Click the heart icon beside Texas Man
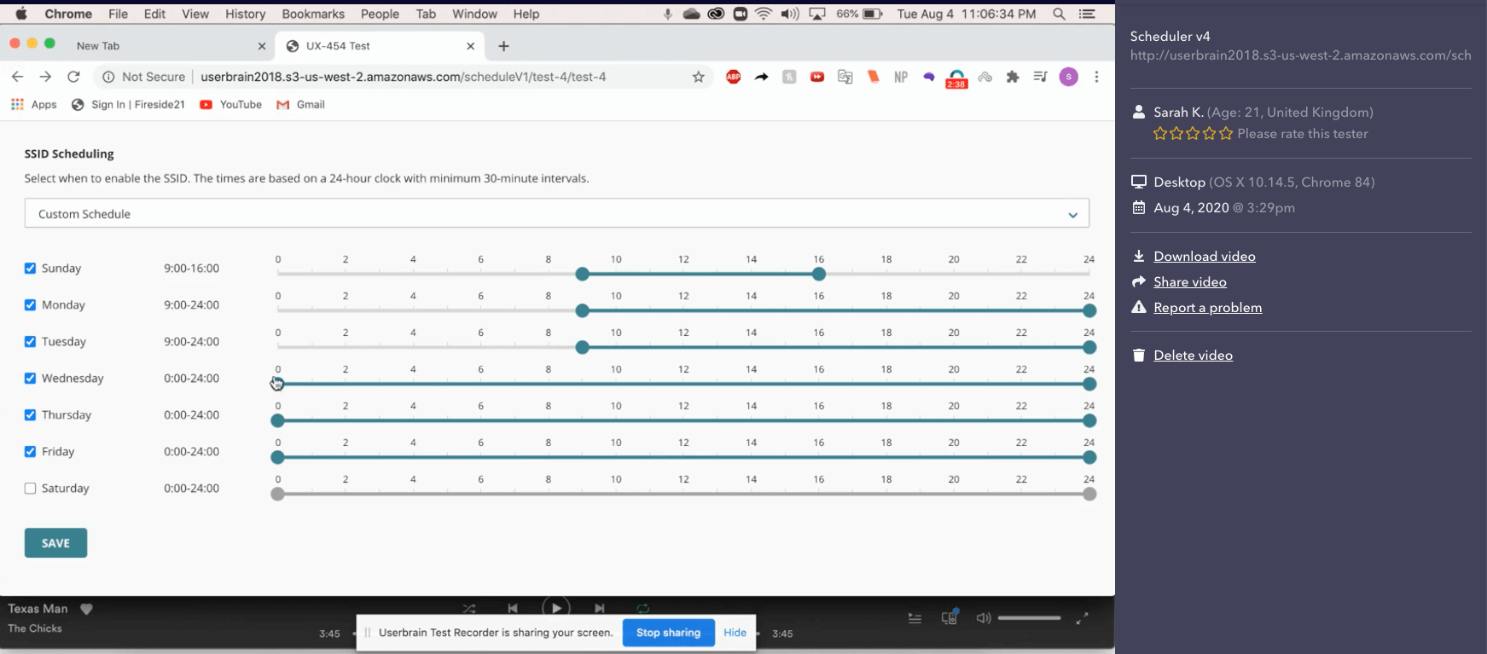 tap(86, 609)
